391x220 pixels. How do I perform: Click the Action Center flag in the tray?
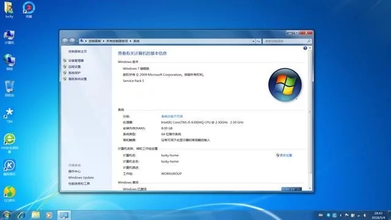(x=346, y=215)
